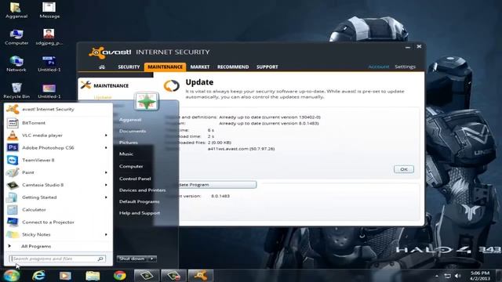
Task: Open TeamViewer 8 from Start menu
Action: [58, 160]
